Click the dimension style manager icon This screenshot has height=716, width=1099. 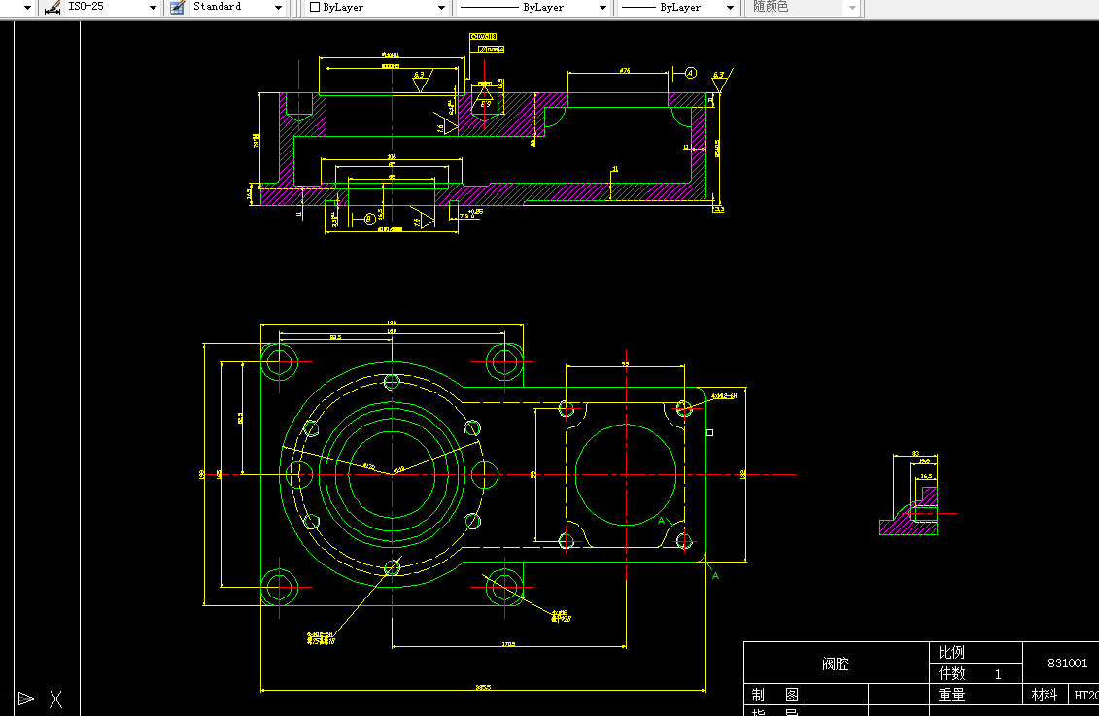click(x=52, y=7)
